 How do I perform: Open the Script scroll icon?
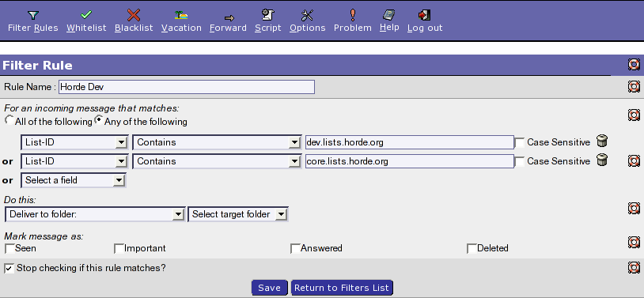tap(267, 15)
